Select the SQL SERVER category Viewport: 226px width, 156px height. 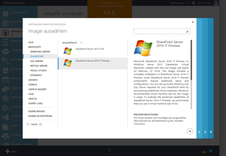37,61
